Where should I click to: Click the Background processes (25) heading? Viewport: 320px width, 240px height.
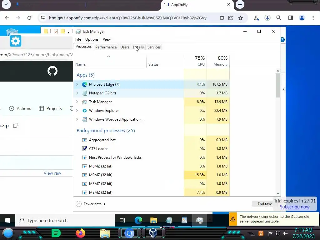pos(106,131)
